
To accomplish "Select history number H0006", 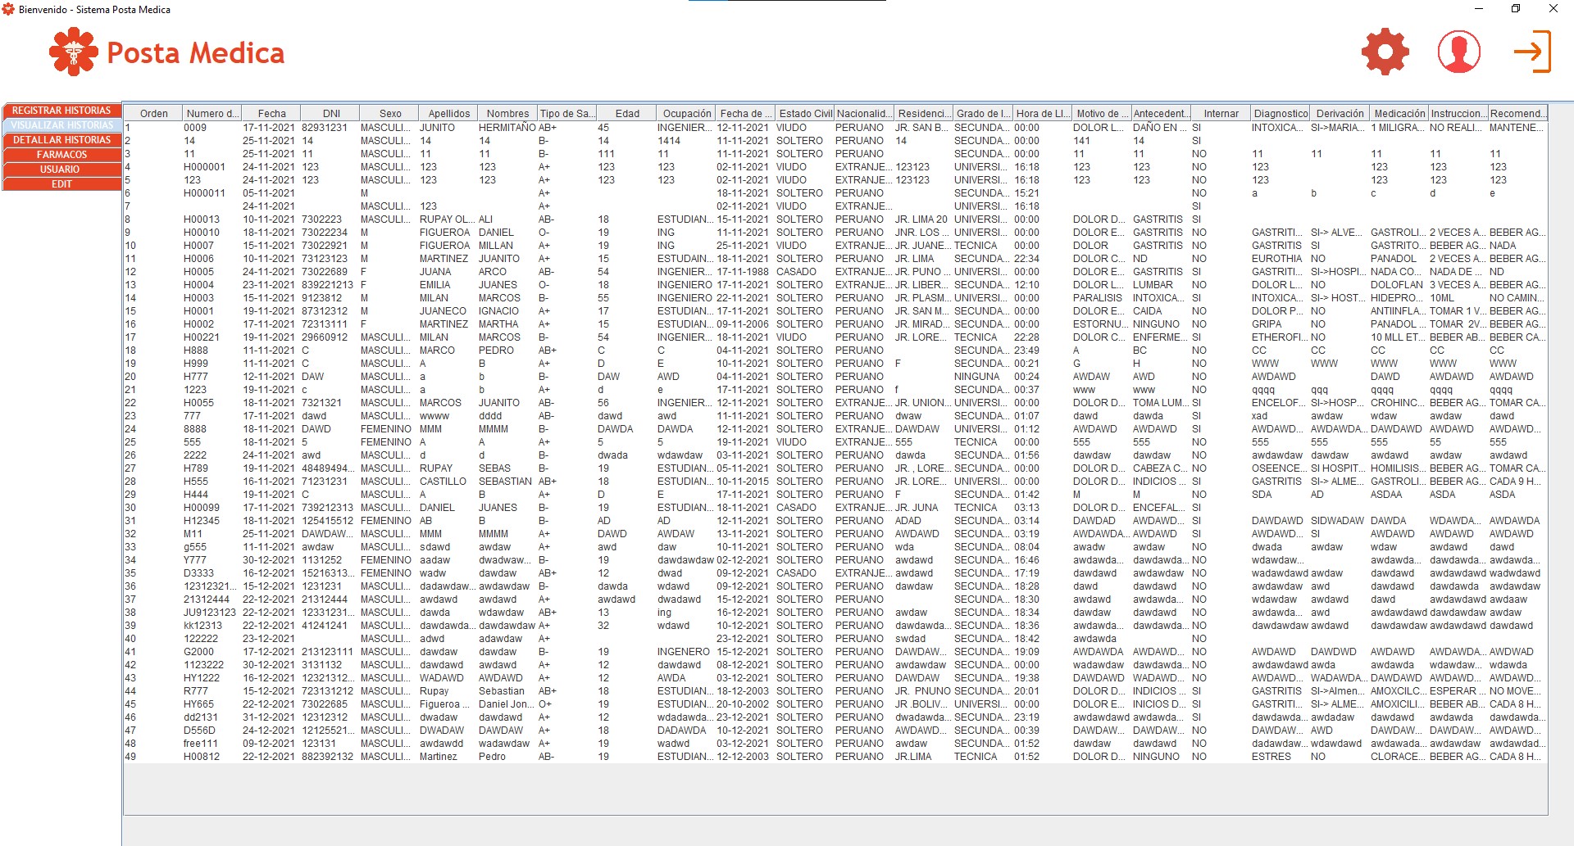I will coord(212,259).
